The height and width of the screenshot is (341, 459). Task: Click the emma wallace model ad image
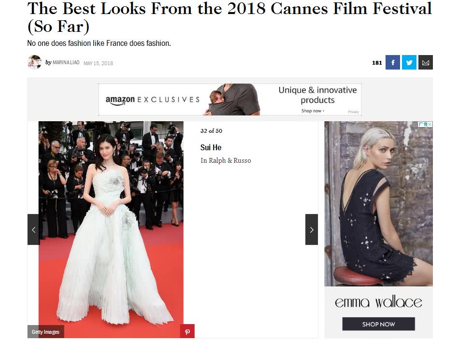pyautogui.click(x=378, y=204)
